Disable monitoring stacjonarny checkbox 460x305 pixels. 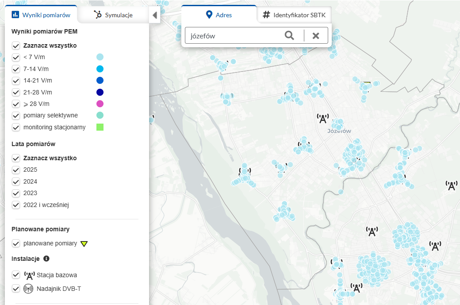tap(16, 127)
